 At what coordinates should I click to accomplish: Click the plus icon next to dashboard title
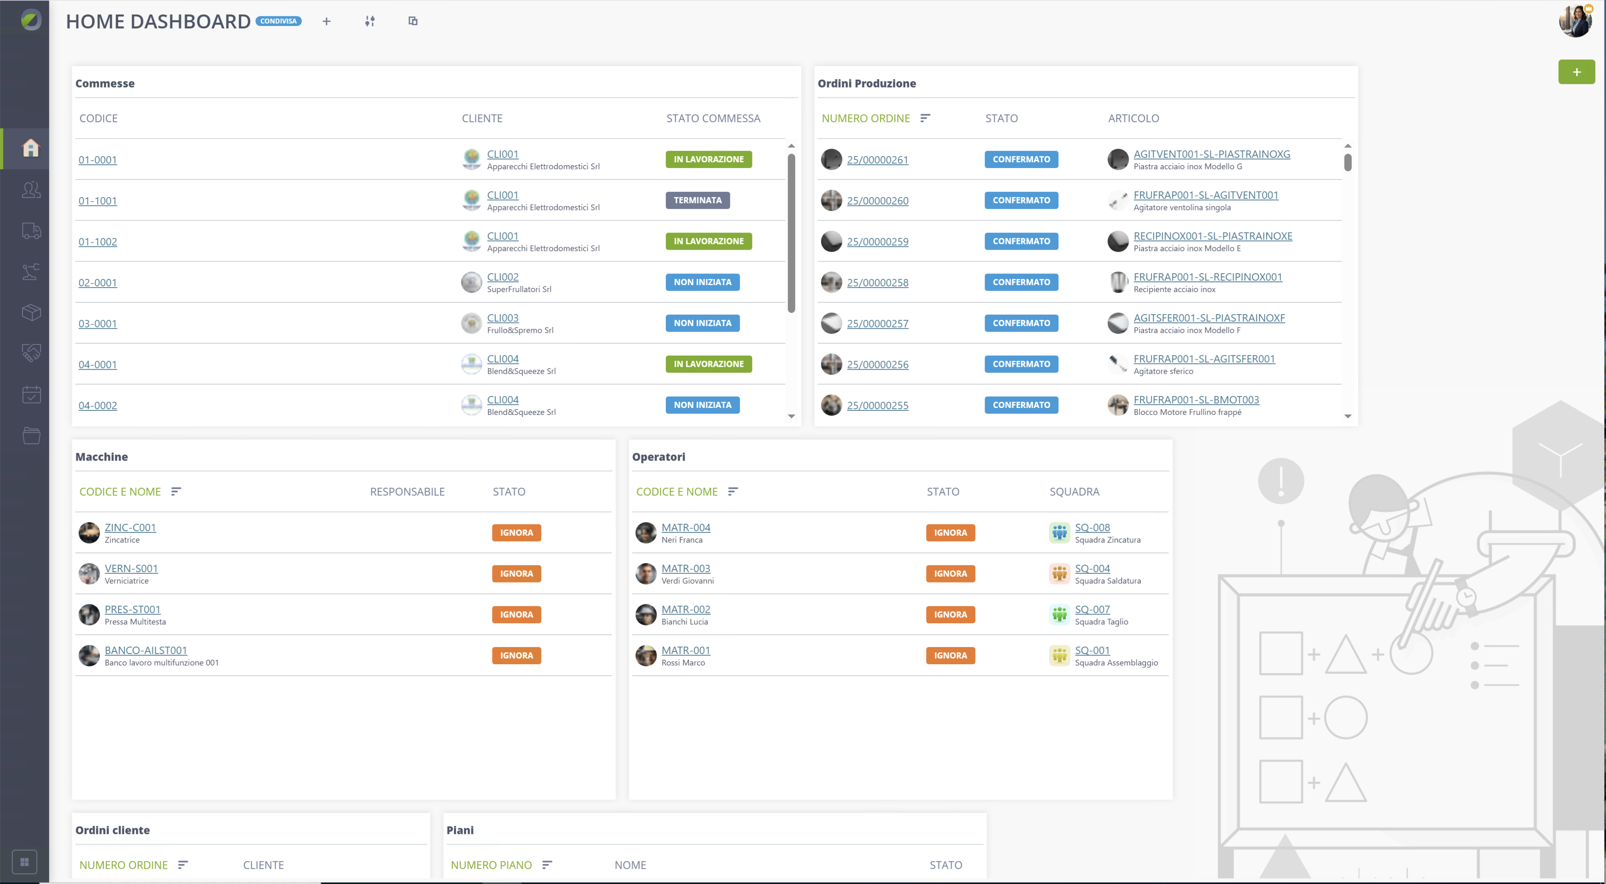[x=326, y=21]
